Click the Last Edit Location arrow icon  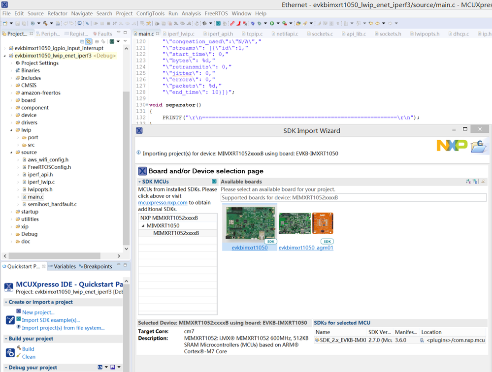(x=371, y=23)
